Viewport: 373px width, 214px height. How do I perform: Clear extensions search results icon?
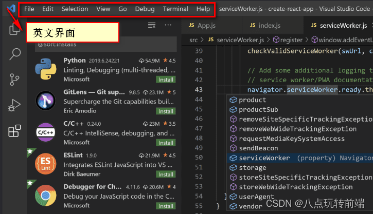[x=152, y=25]
